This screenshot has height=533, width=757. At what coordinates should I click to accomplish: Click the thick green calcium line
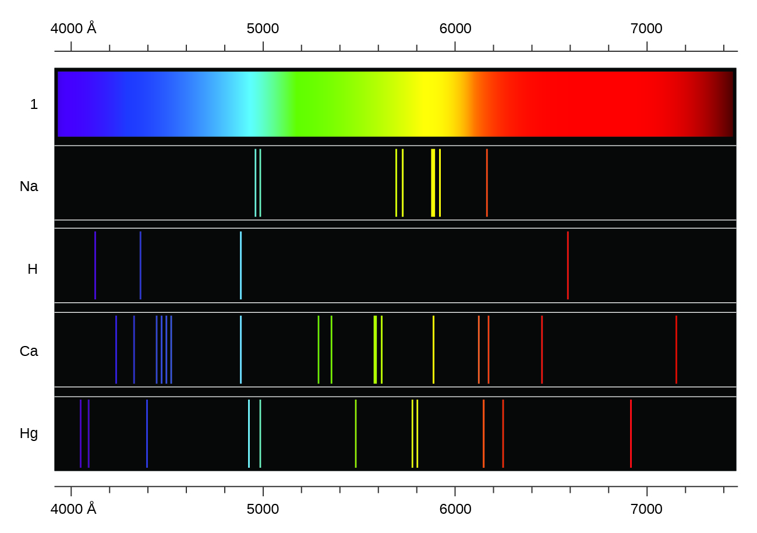(375, 350)
